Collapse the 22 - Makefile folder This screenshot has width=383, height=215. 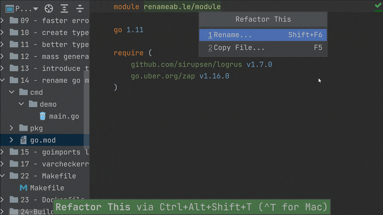(3, 176)
